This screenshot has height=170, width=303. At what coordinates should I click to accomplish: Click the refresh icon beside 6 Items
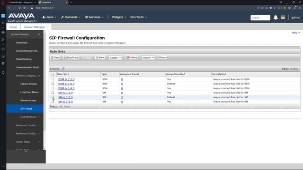[63, 69]
